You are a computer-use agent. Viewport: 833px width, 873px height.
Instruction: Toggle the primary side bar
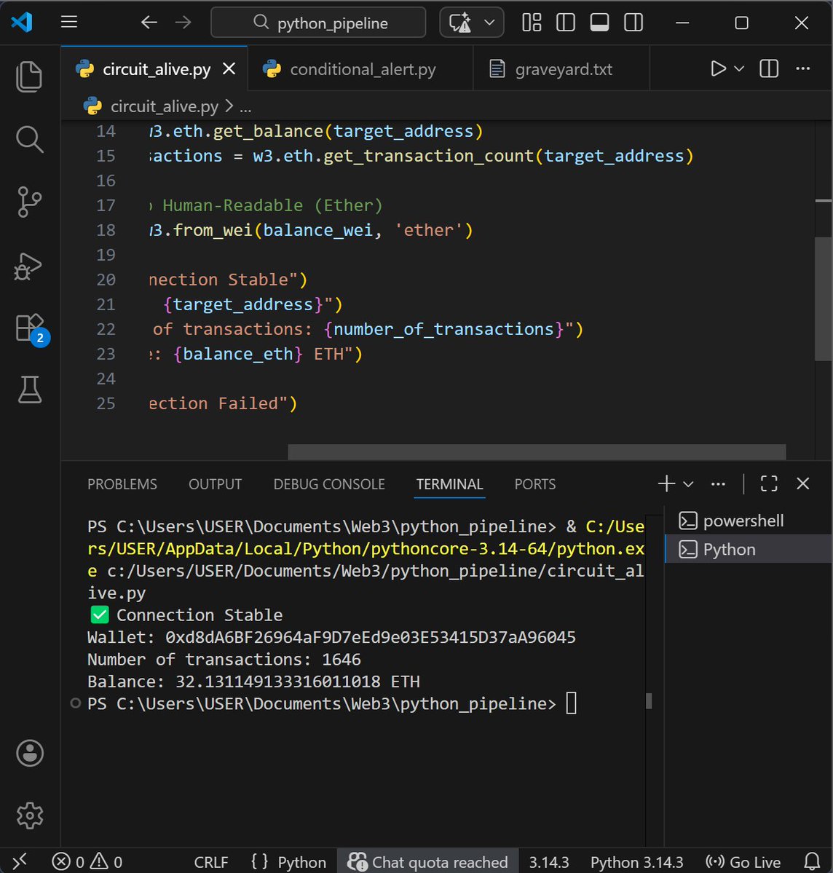point(566,23)
